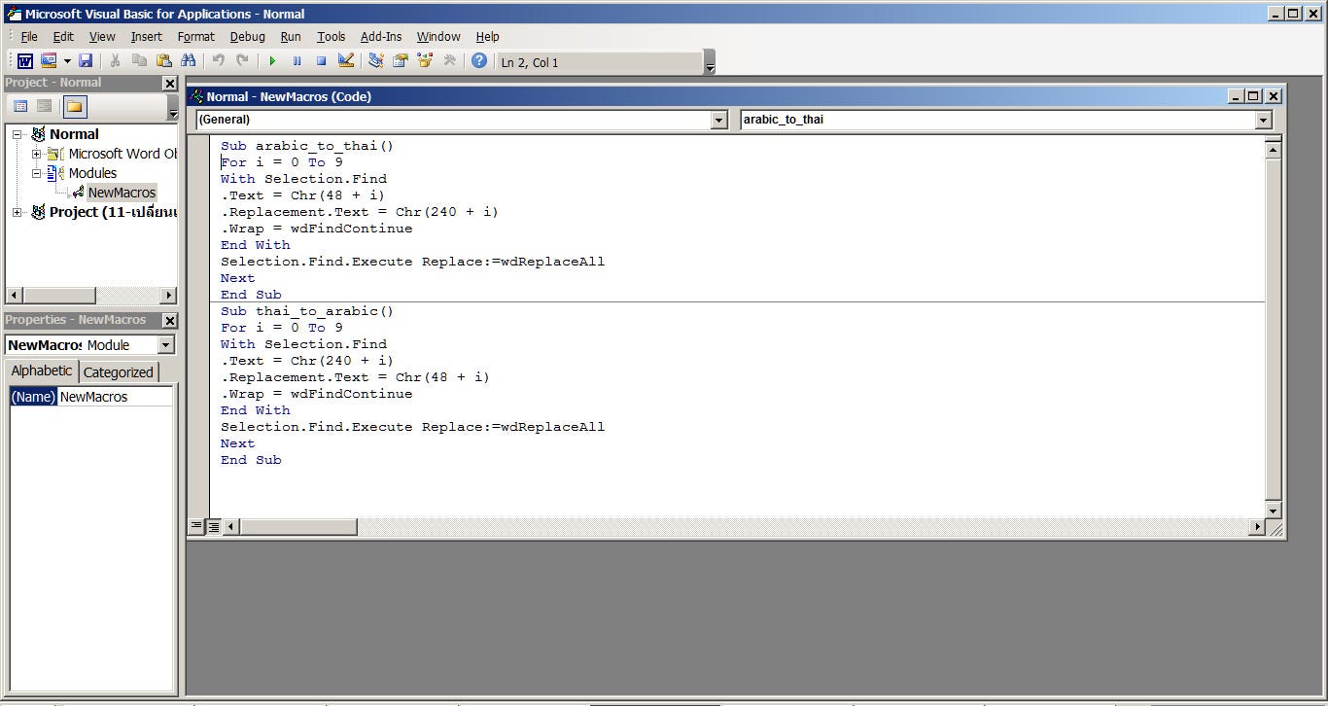
Task: Open the File menu
Action: (29, 37)
